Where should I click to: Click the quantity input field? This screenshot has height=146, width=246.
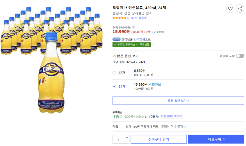point(119,139)
